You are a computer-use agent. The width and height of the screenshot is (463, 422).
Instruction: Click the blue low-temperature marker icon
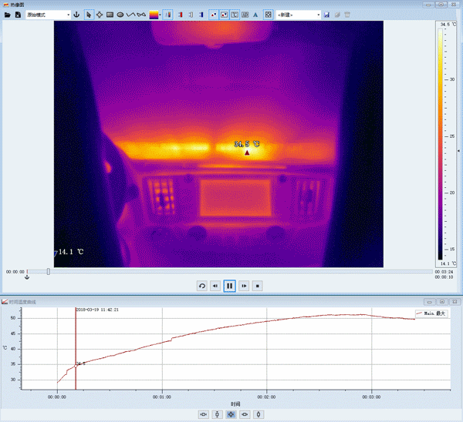(201, 15)
